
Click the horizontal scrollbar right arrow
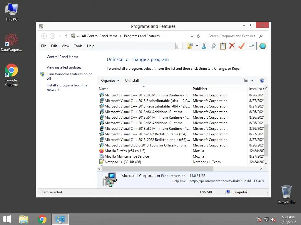(x=261, y=168)
